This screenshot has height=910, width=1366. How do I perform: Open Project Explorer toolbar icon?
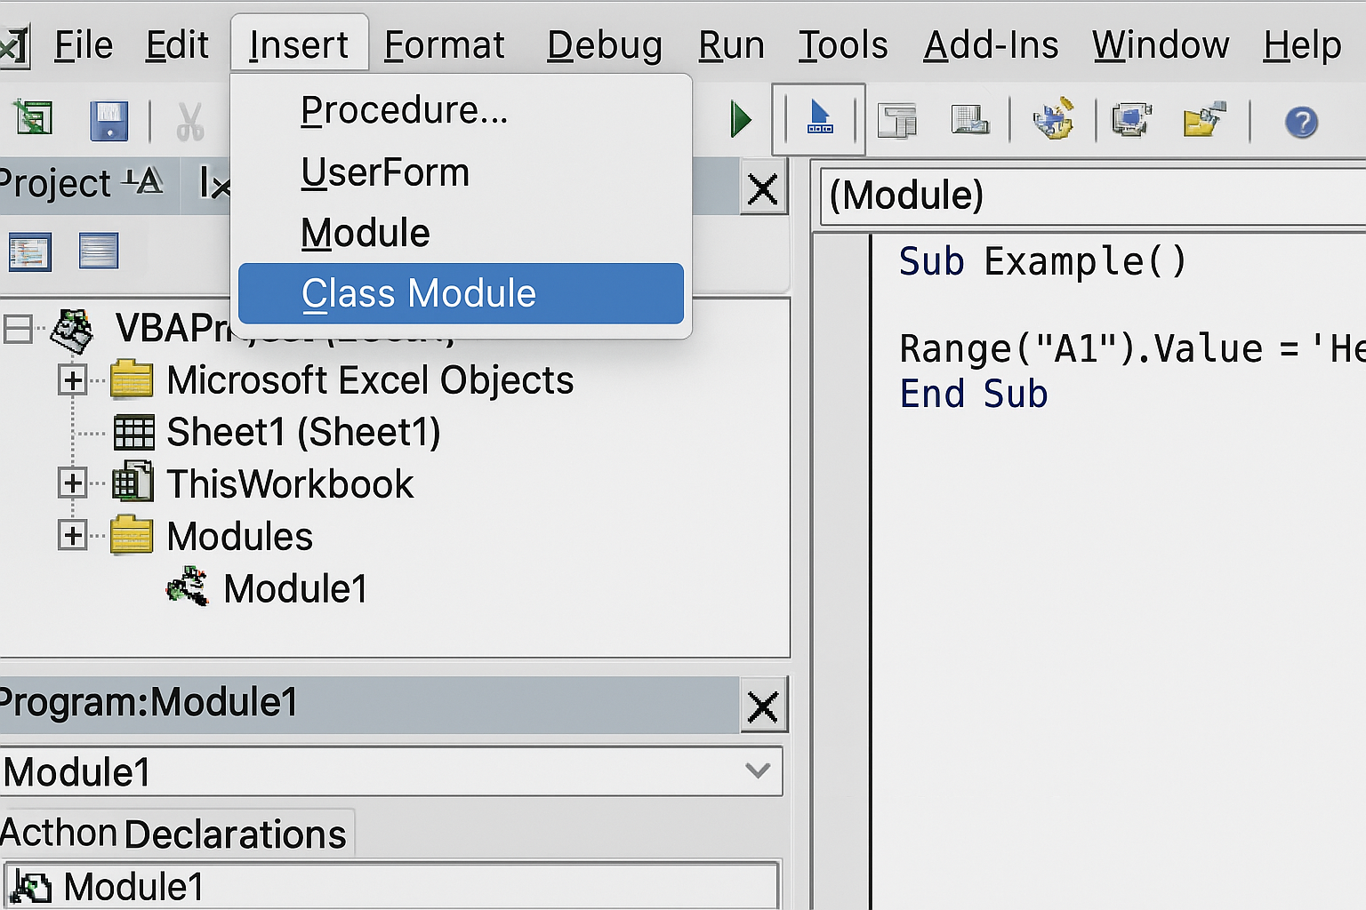(x=897, y=120)
